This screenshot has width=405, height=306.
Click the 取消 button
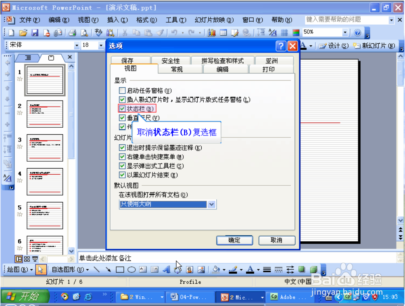[277, 240]
